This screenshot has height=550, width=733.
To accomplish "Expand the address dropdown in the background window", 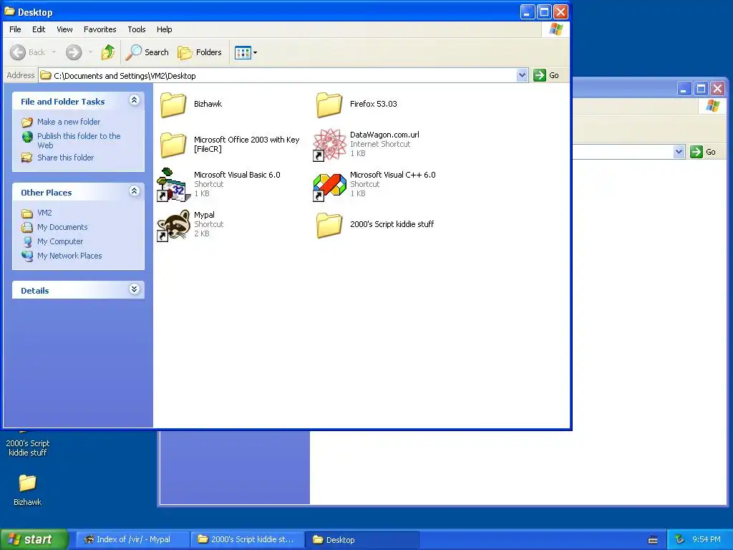I will [679, 152].
